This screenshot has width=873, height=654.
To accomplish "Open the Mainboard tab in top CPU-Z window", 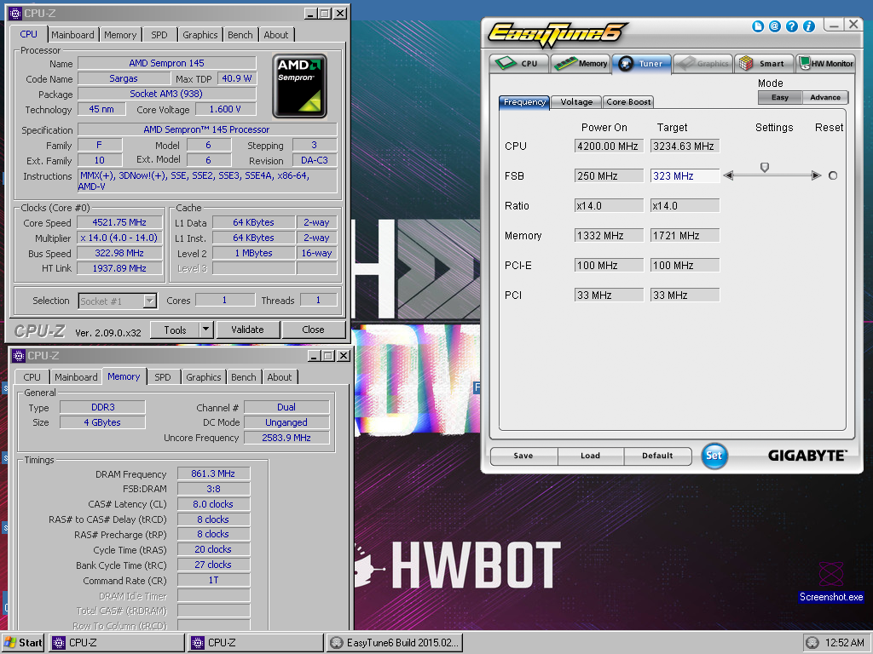I will [x=72, y=34].
